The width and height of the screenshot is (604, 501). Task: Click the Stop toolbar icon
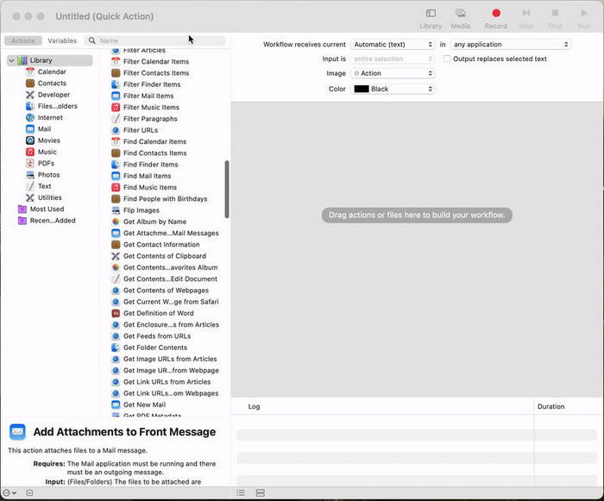click(555, 14)
